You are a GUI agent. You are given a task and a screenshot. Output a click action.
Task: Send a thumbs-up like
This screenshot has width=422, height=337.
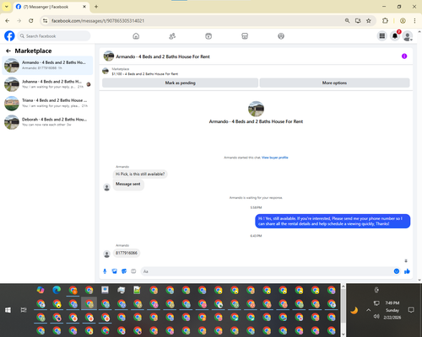click(x=407, y=271)
